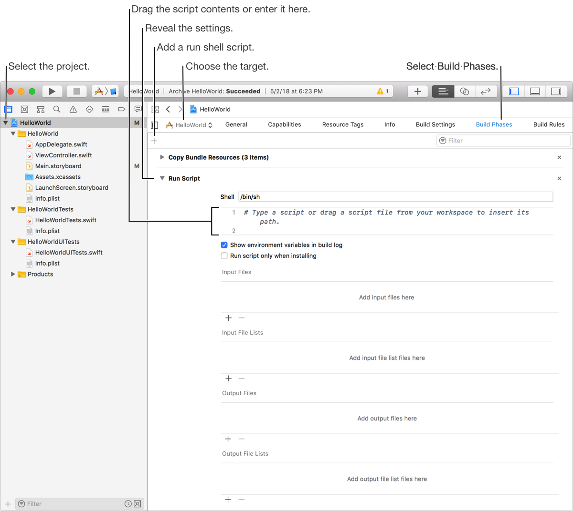Add a file using navigator plus button
573x511 pixels.
coord(8,504)
